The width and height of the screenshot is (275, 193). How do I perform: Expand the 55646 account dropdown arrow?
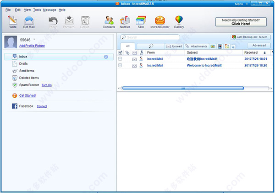pyautogui.click(x=34, y=39)
